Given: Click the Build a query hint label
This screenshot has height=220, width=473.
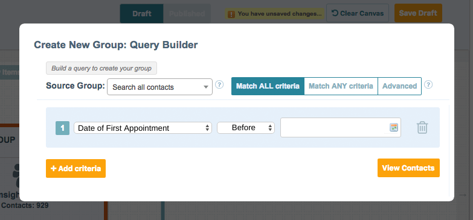Looking at the screenshot, I should point(101,68).
